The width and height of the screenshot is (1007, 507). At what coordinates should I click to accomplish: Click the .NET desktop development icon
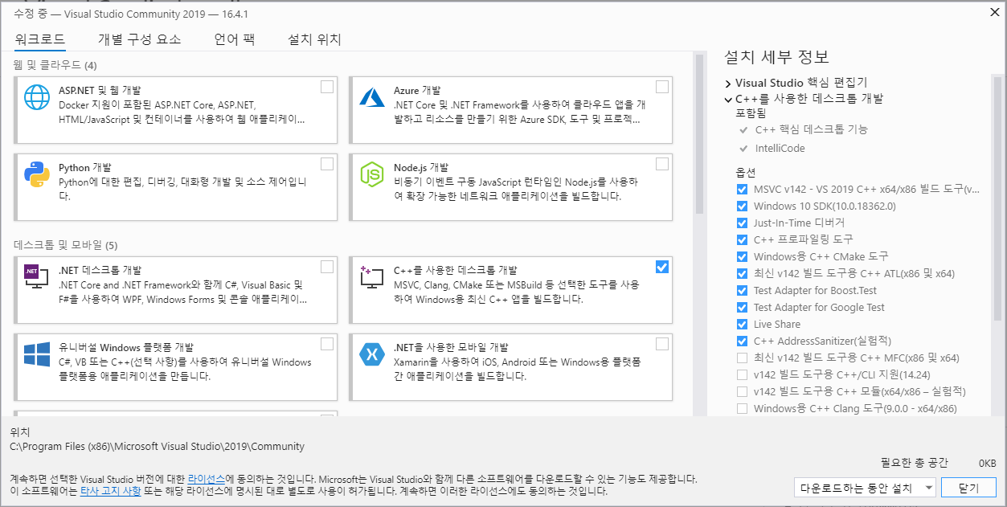[37, 277]
